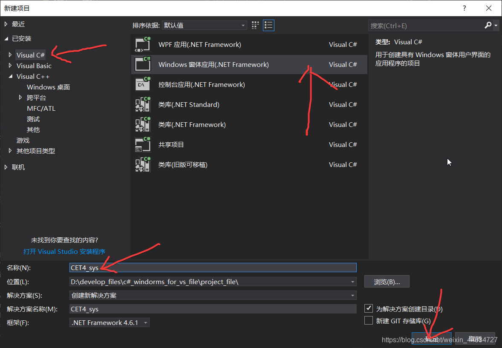Open the search options dropdown arrow

pyautogui.click(x=496, y=25)
